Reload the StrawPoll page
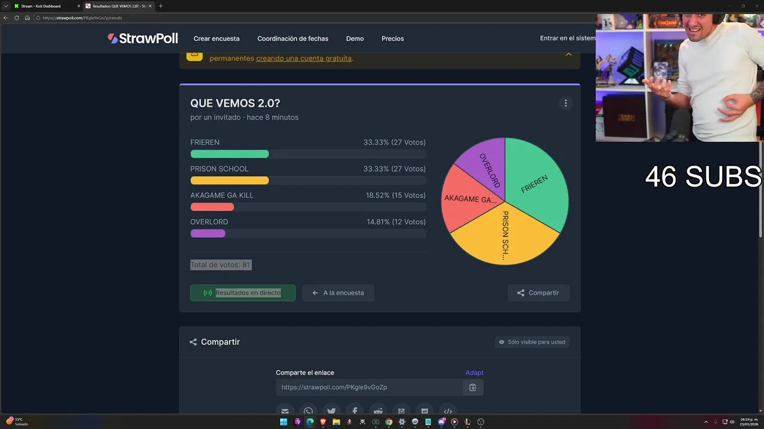The width and height of the screenshot is (764, 429). click(17, 18)
